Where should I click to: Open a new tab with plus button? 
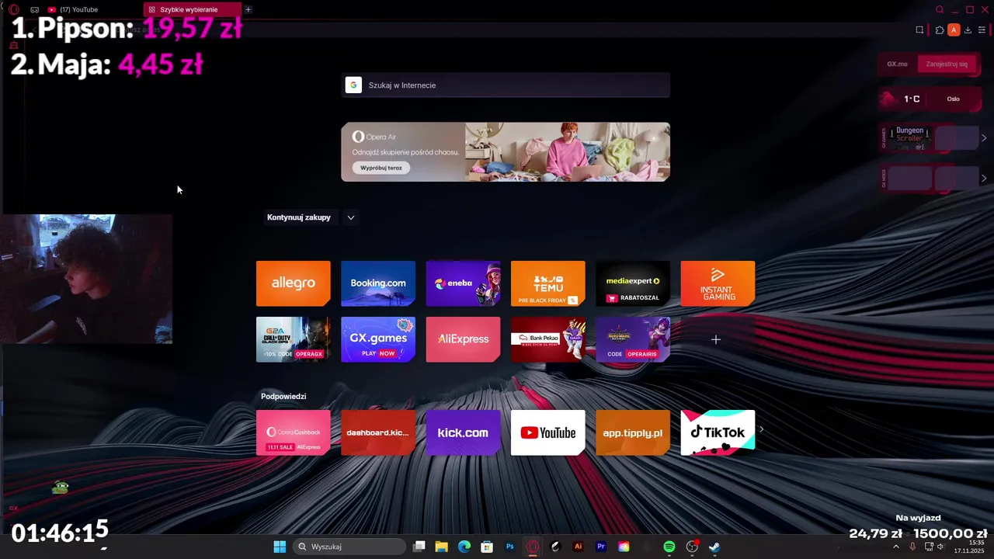coord(248,9)
